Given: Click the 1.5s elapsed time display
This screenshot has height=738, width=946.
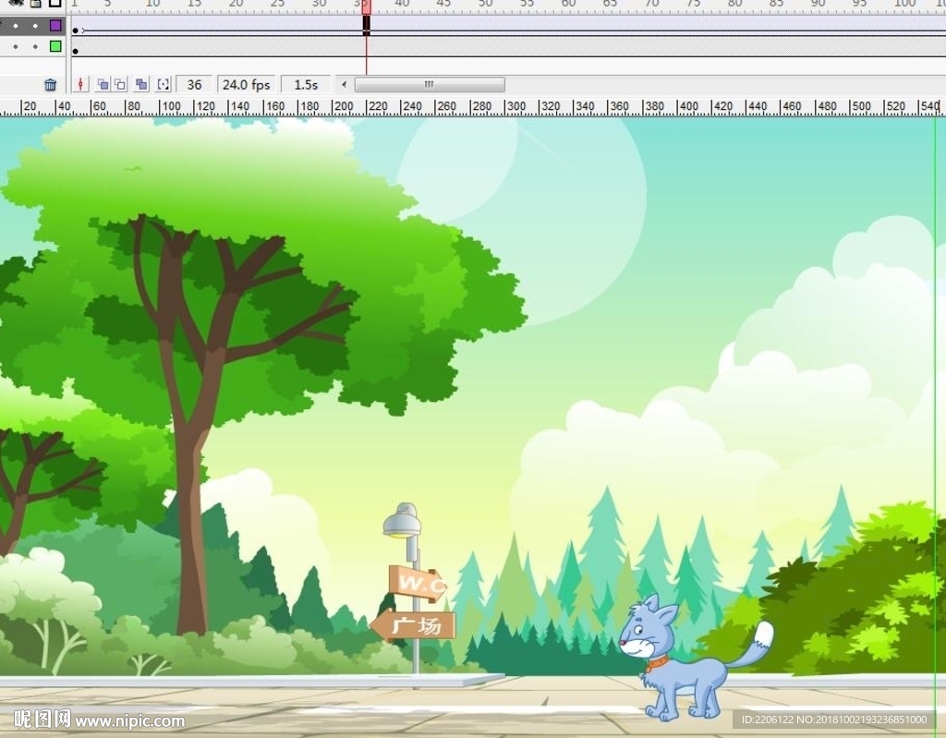Looking at the screenshot, I should click(306, 85).
